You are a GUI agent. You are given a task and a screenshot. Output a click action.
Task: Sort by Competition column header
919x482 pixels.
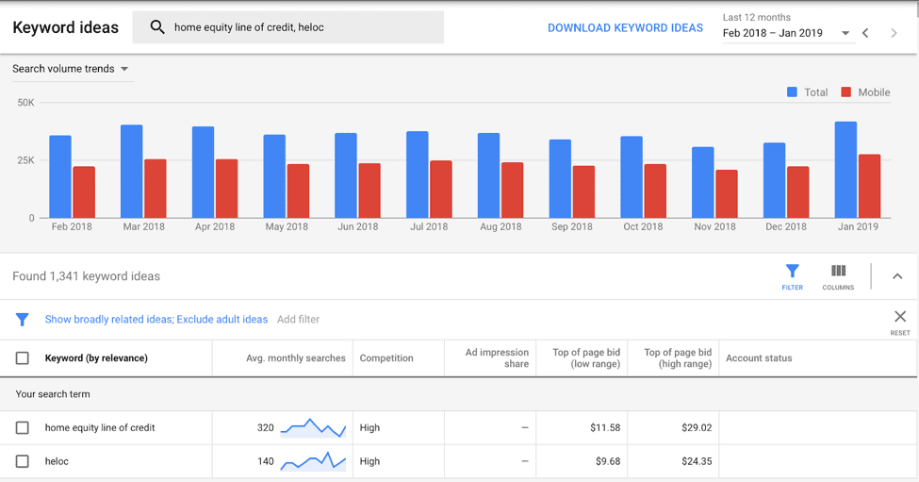coord(386,358)
